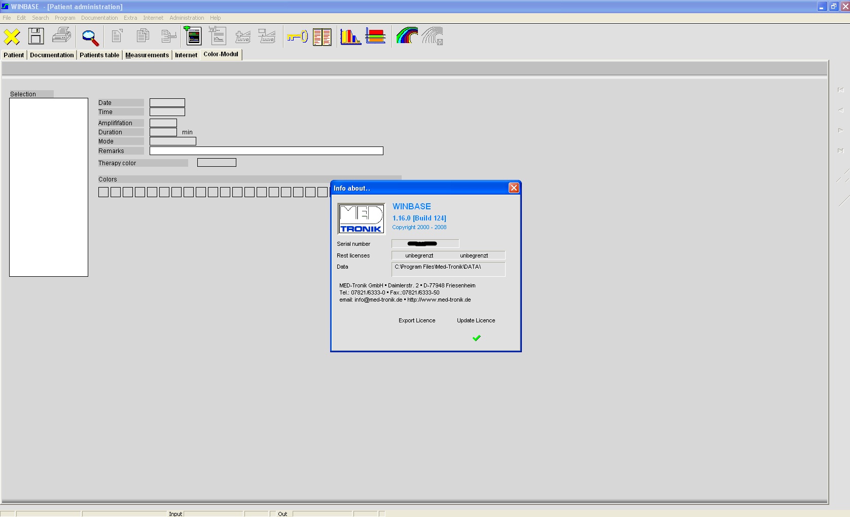Image resolution: width=850 pixels, height=517 pixels.
Task: Click the floppy disk save icon
Action: point(36,36)
